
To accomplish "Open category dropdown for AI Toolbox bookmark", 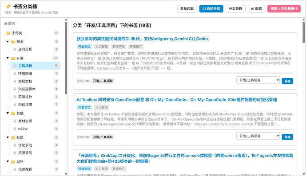I will [258, 136].
